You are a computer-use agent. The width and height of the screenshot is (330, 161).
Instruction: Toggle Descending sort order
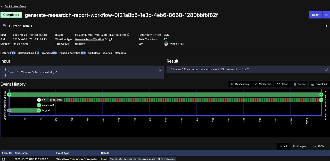click(240, 84)
